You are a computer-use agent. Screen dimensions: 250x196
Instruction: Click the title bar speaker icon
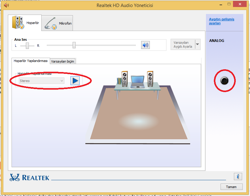tap(6, 5)
